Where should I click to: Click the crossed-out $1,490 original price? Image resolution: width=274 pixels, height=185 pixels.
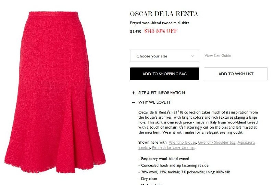pyautogui.click(x=136, y=31)
